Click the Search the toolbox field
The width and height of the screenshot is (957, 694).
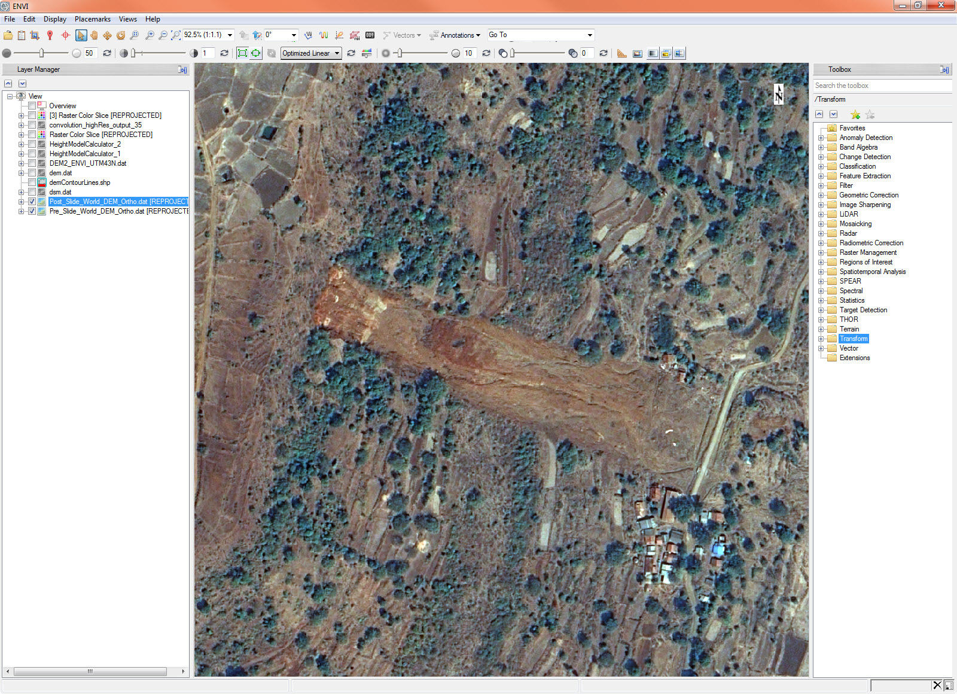[x=882, y=86]
